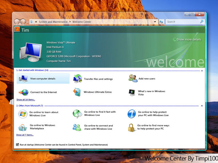Close the Welcome Center window

coord(200,14)
